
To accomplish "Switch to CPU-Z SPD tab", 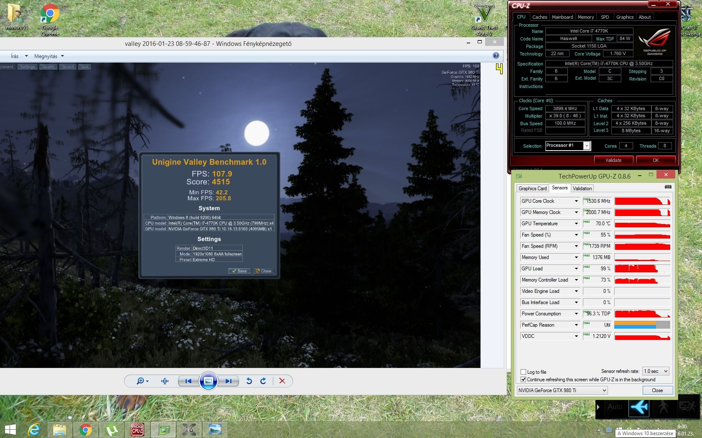I will pyautogui.click(x=605, y=17).
